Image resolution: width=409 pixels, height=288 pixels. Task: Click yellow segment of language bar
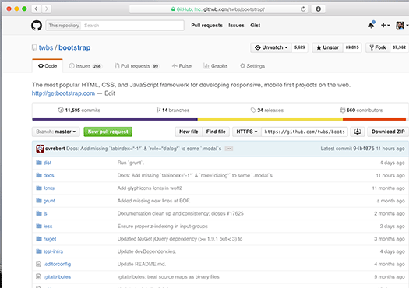pyautogui.click(x=270, y=119)
